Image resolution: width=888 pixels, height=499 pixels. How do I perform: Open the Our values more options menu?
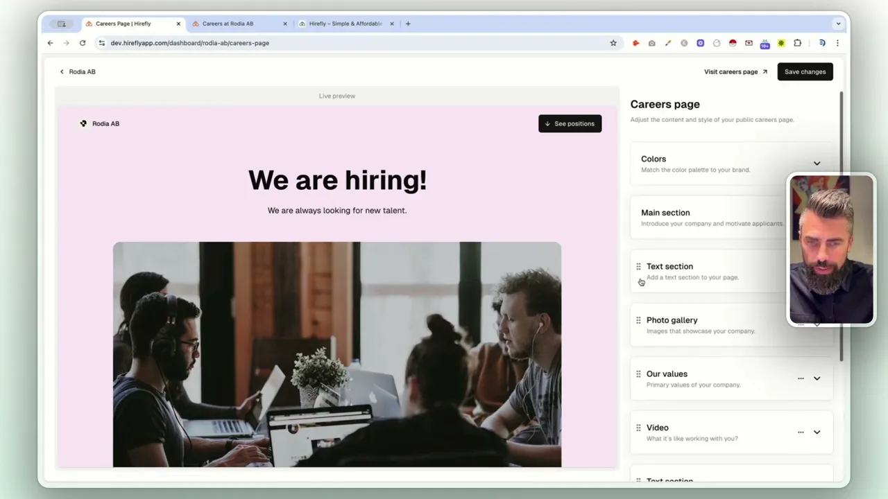coord(801,378)
